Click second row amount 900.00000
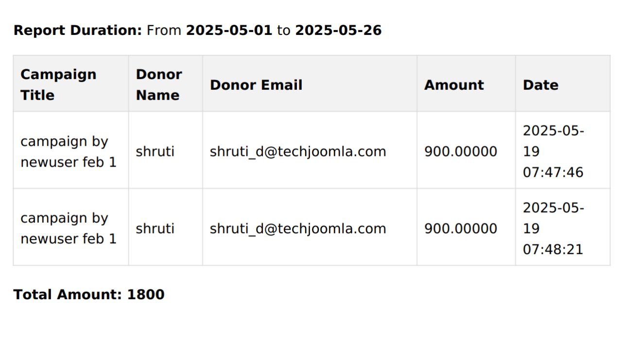 click(x=461, y=228)
